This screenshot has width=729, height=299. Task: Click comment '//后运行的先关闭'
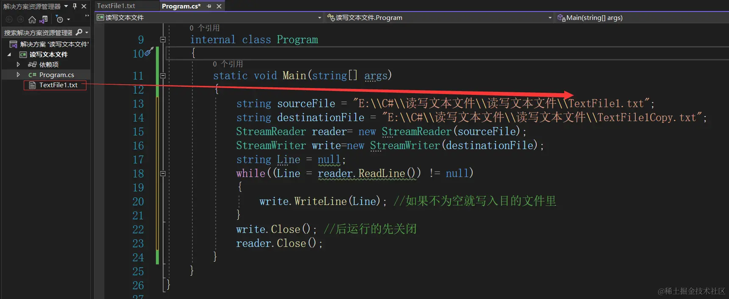pos(370,229)
